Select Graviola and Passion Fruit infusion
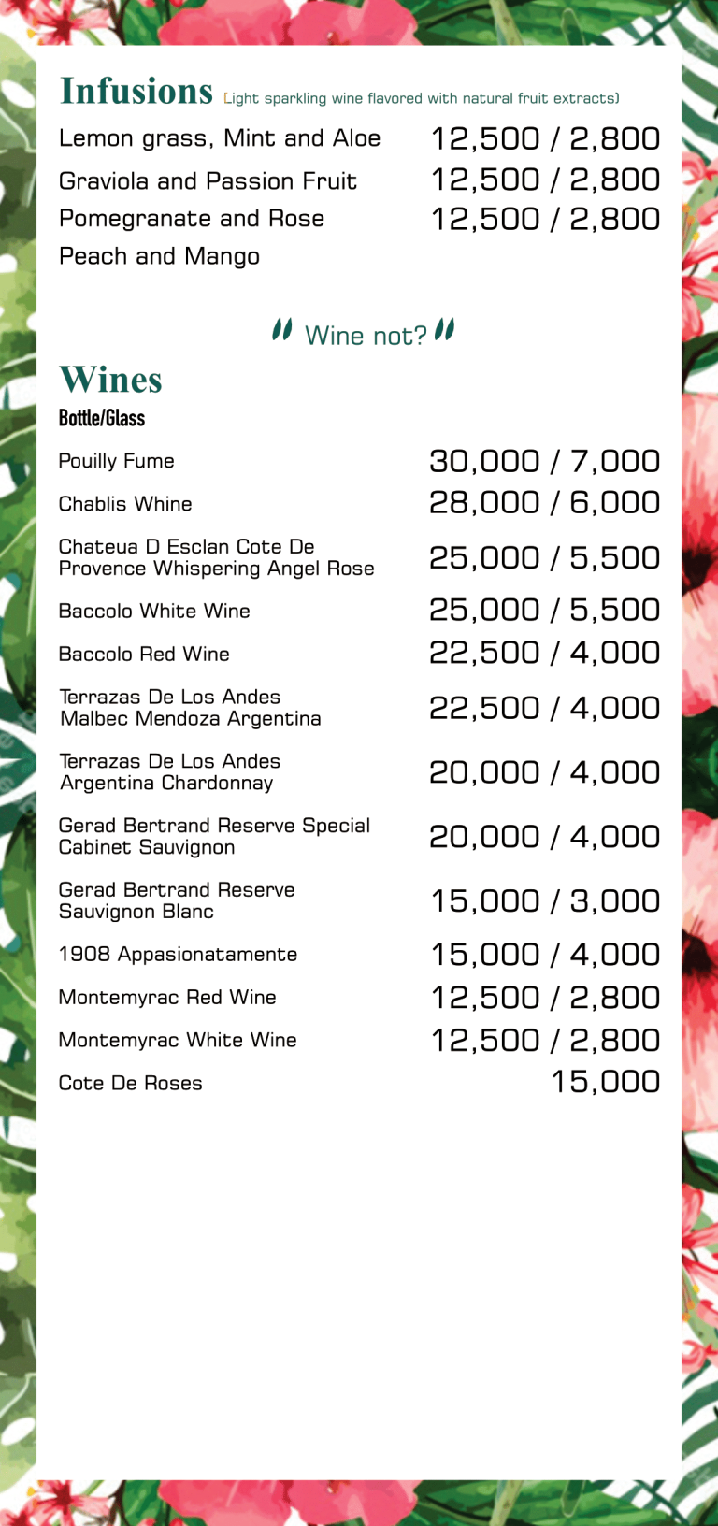Image resolution: width=718 pixels, height=1526 pixels. [208, 180]
